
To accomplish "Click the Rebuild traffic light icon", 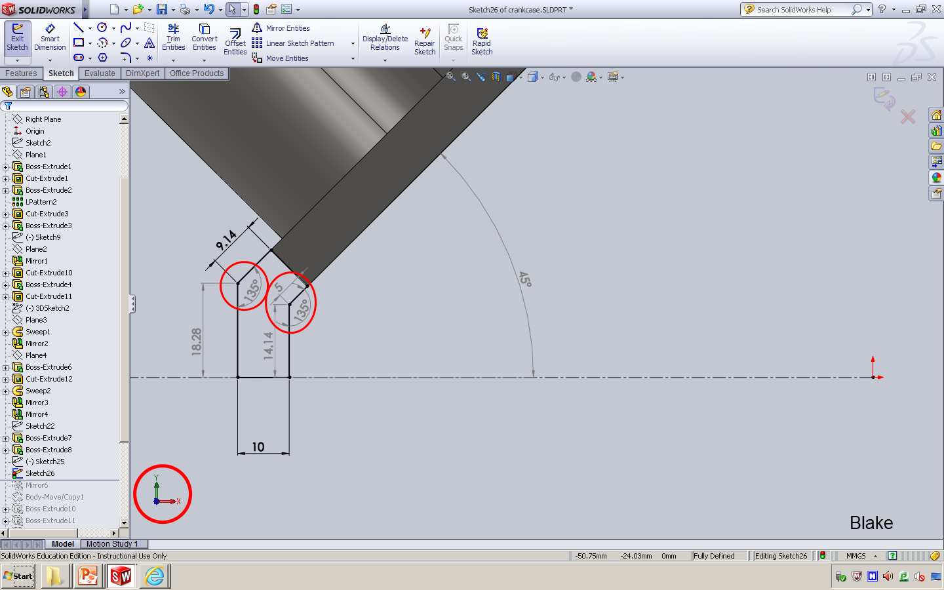I will tap(256, 9).
